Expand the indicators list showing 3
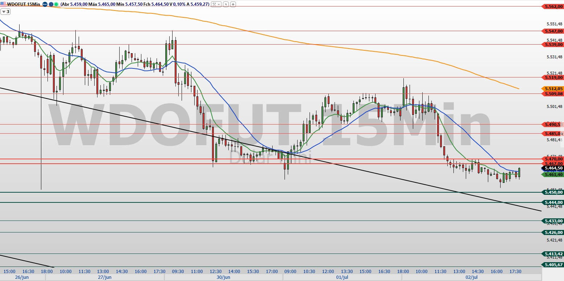Viewport: 564px width, 281px height. coord(5,12)
